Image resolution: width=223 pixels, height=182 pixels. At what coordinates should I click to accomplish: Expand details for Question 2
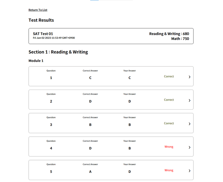190,100
